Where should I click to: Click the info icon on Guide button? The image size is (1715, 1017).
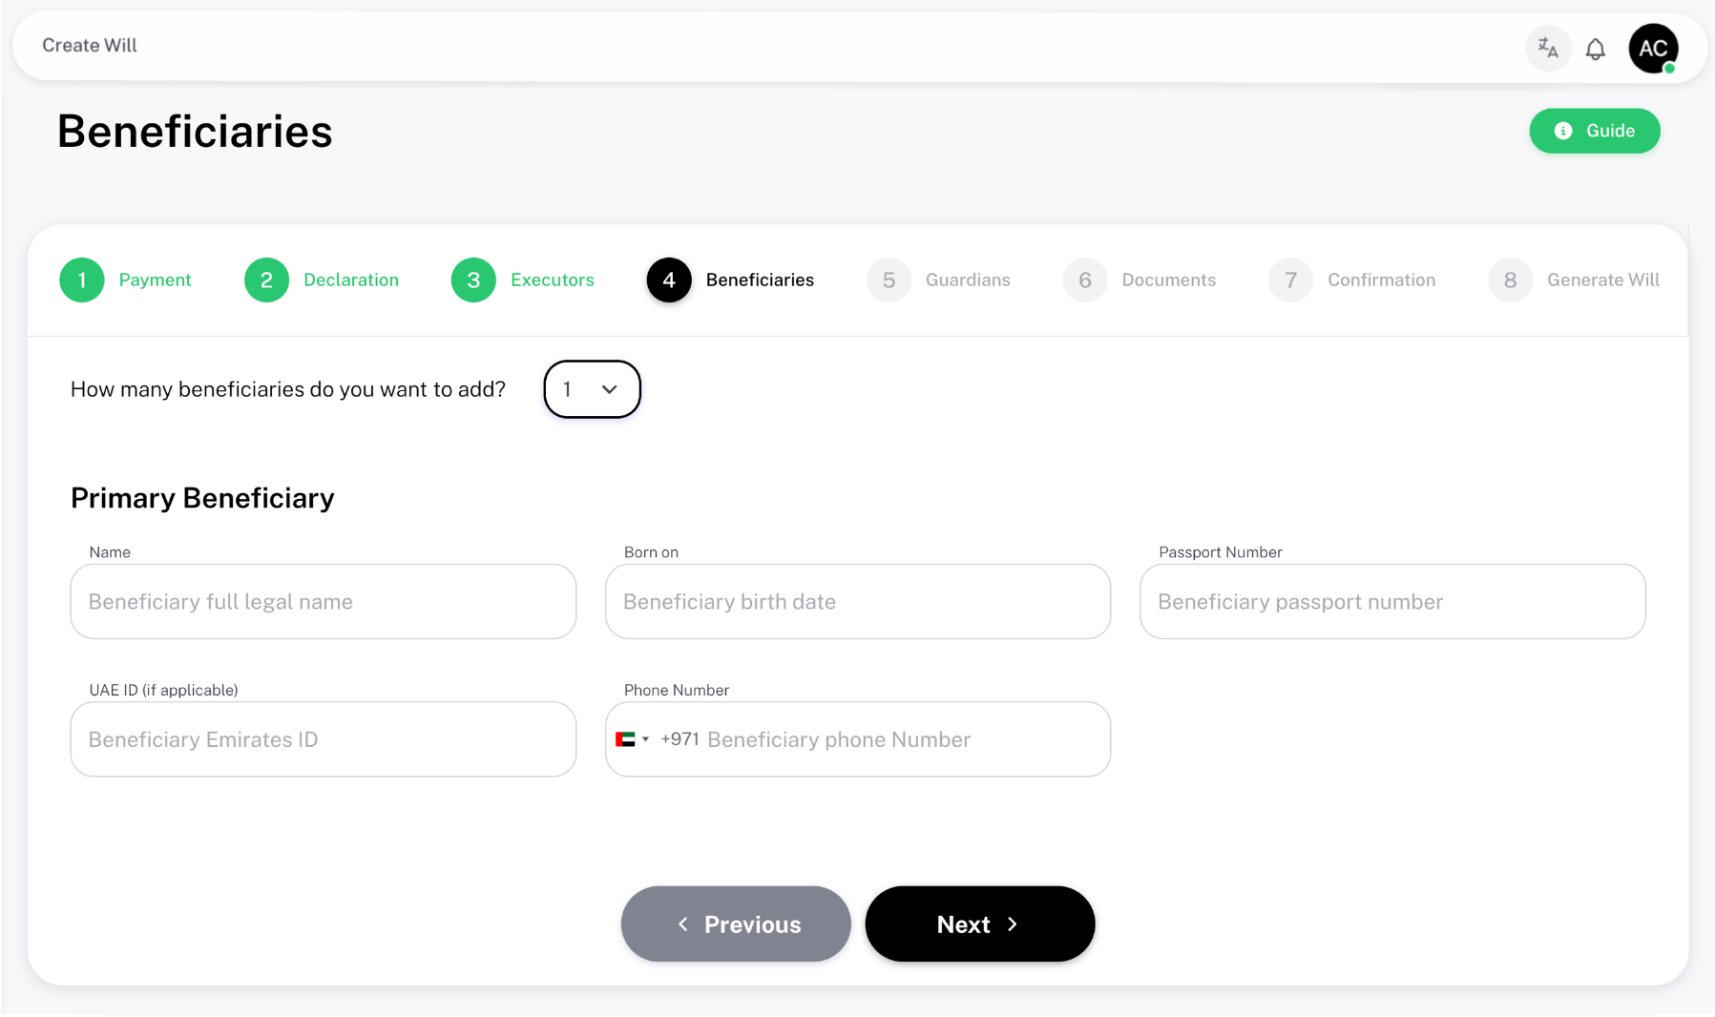(1563, 131)
